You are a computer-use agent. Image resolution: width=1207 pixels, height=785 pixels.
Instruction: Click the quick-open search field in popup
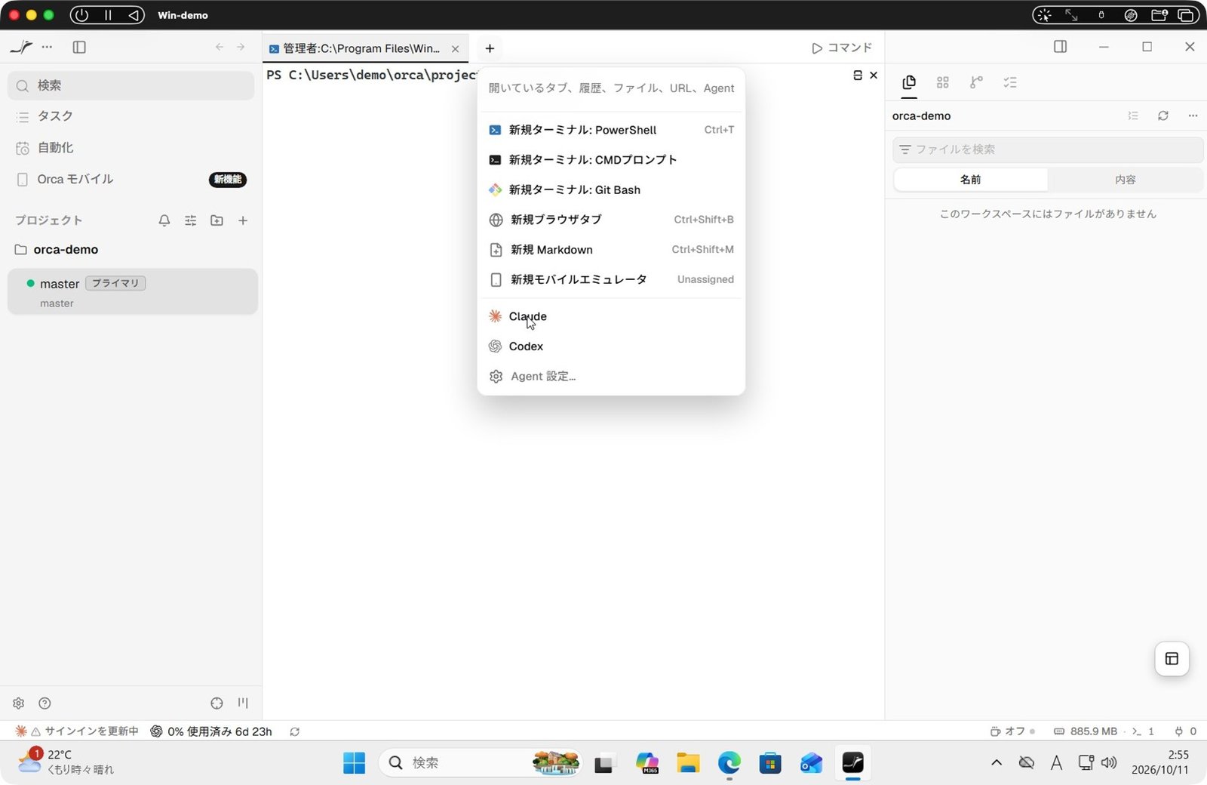coord(611,88)
